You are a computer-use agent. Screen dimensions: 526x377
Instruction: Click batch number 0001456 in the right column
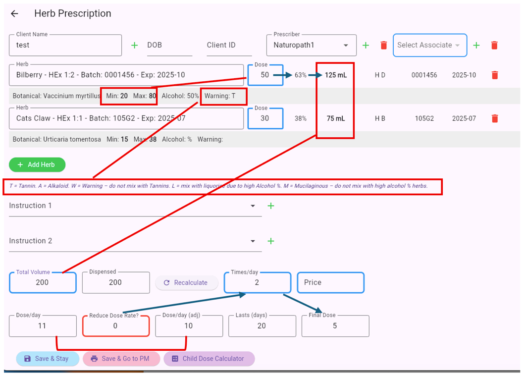pos(424,75)
